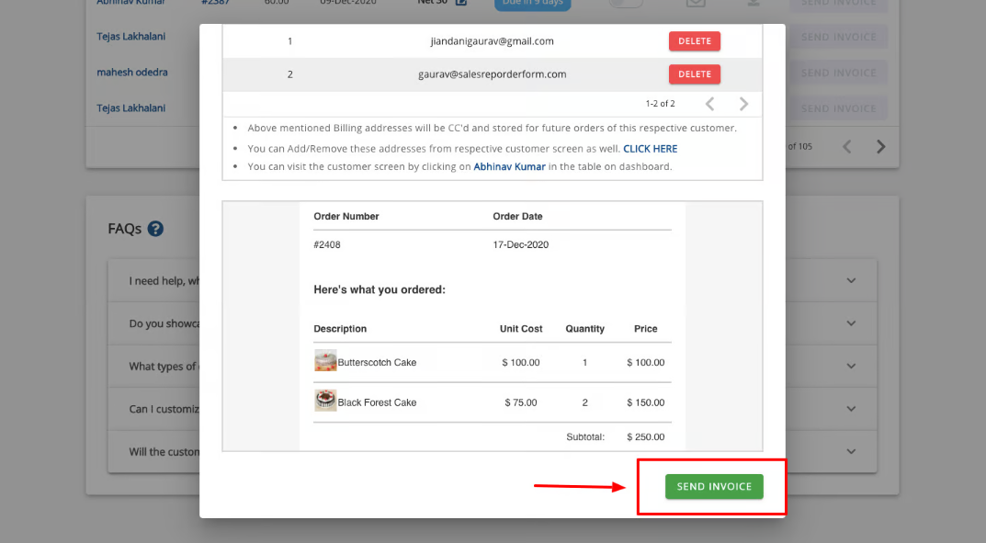Viewport: 986px width, 543px height.
Task: Expand the "What types of" FAQ chevron
Action: coord(851,367)
